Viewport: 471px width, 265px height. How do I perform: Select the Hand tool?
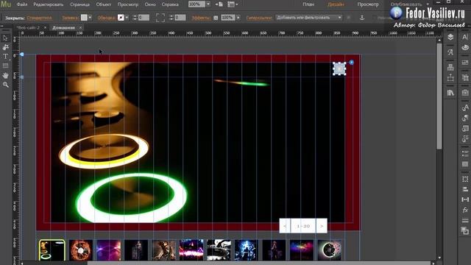click(x=5, y=75)
